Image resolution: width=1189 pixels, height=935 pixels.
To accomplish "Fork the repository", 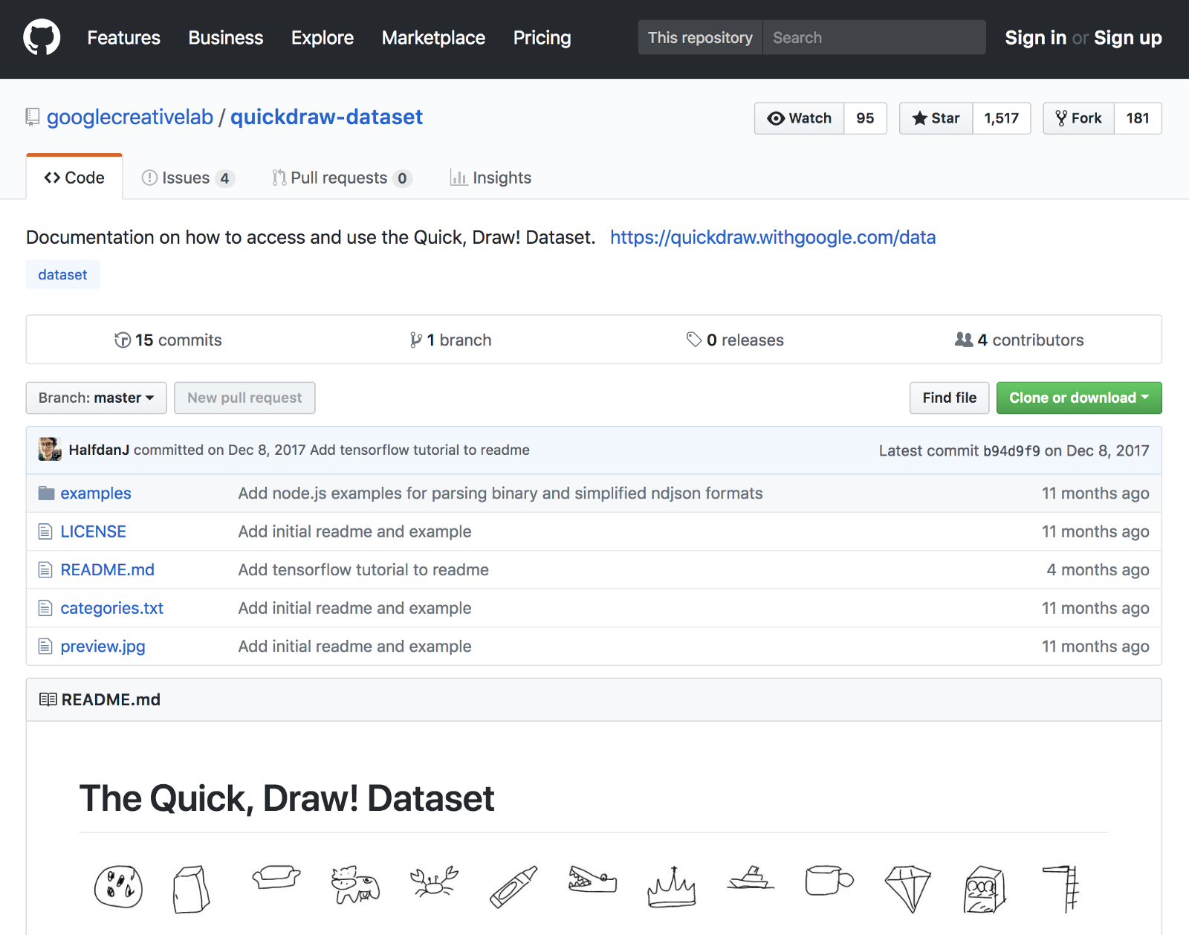I will 1079,118.
